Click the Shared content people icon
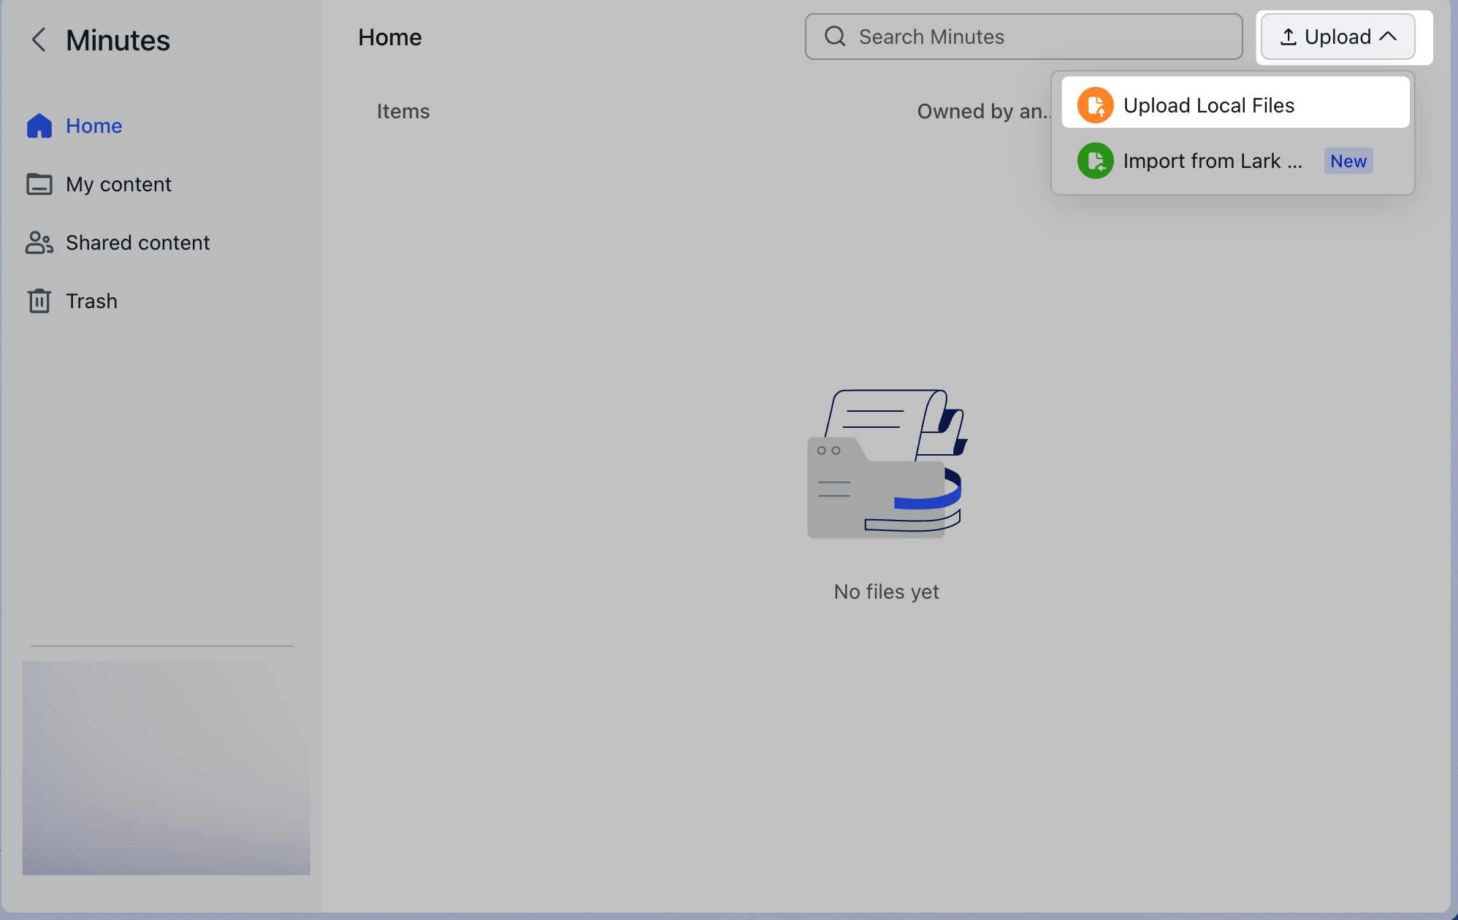1458x920 pixels. point(39,242)
